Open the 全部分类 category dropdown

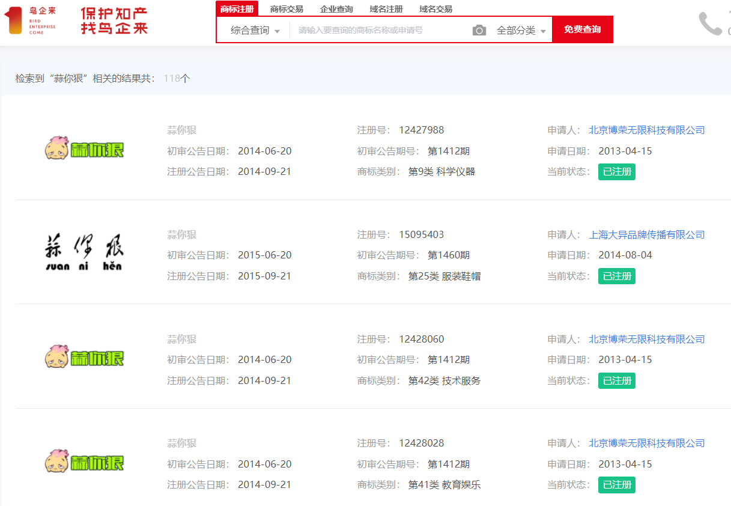pyautogui.click(x=521, y=31)
